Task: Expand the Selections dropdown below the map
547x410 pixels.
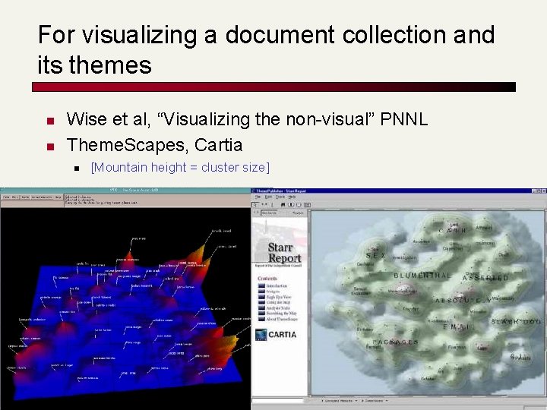Action: click(x=375, y=401)
